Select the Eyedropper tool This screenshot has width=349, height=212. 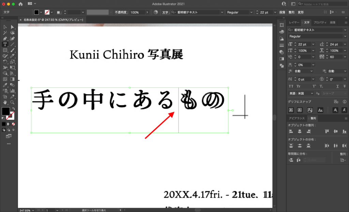click(x=5, y=85)
